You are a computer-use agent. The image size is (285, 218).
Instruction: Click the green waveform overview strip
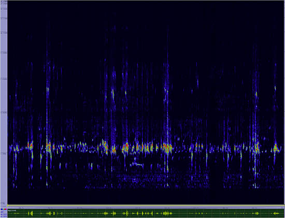pyautogui.click(x=146, y=213)
